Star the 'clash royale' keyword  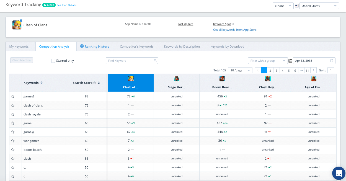13,114
